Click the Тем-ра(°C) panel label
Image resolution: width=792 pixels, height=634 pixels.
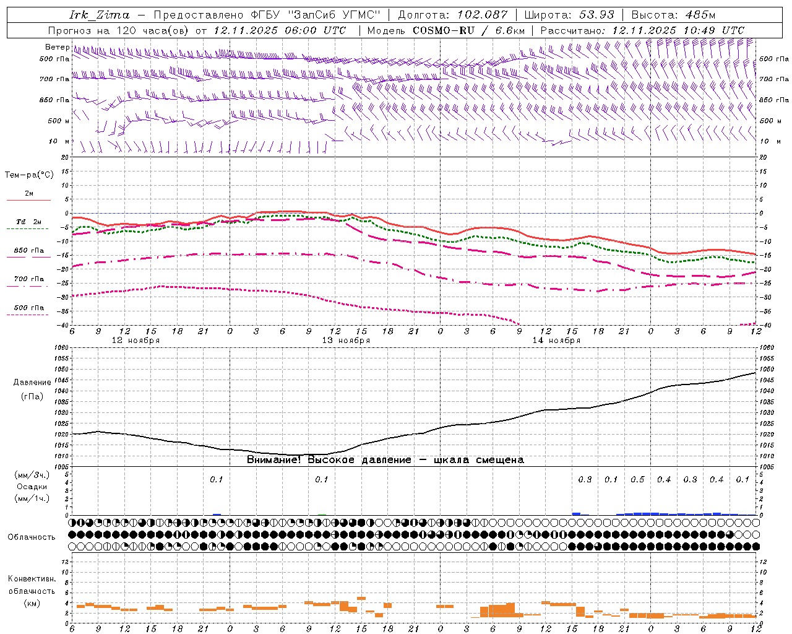click(29, 175)
